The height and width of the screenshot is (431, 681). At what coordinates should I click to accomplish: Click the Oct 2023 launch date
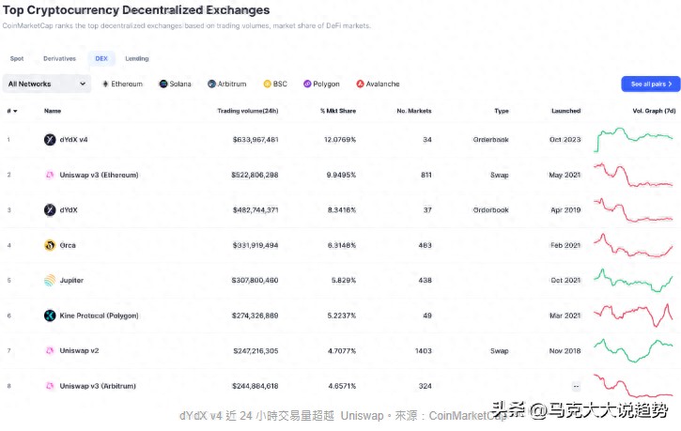[x=565, y=140]
